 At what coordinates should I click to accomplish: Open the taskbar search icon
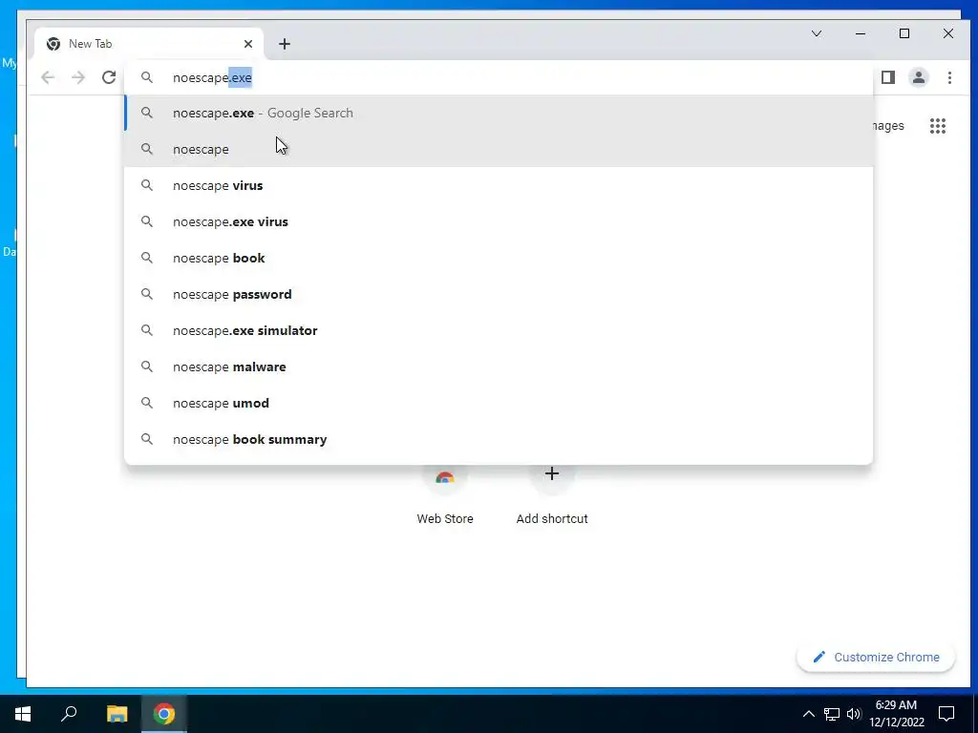(x=69, y=714)
